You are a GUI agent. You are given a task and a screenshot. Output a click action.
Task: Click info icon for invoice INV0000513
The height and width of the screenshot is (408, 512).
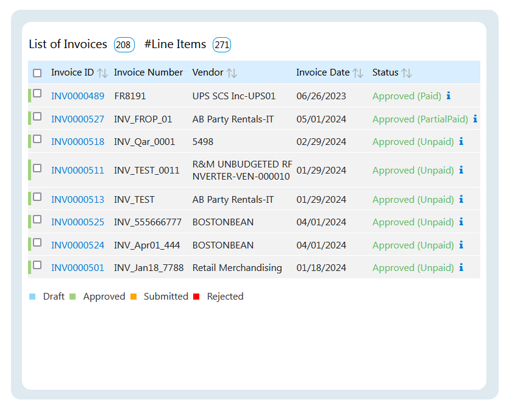[461, 199]
